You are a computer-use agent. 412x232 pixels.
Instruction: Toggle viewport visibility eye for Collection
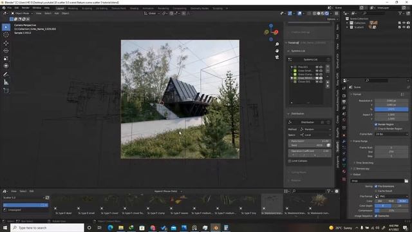[x=404, y=23]
